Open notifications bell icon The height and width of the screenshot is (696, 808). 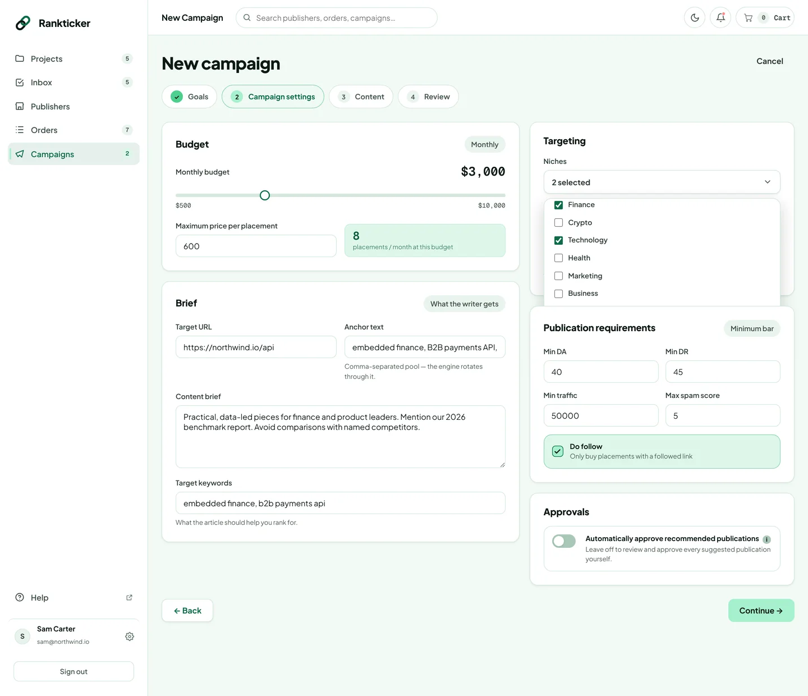720,17
